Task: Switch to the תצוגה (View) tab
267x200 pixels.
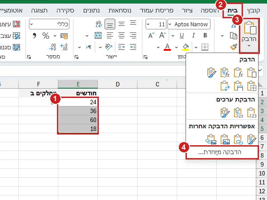Action: pyautogui.click(x=39, y=11)
